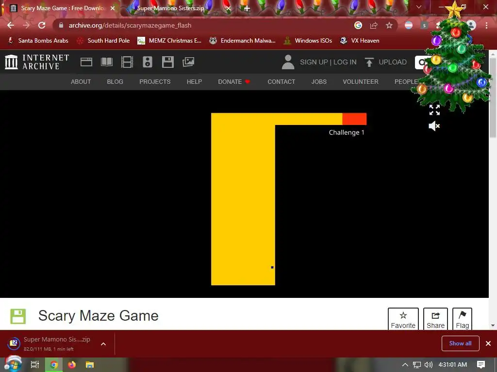Image resolution: width=497 pixels, height=372 pixels.
Task: Open Chrome three-dot menu
Action: [x=486, y=25]
